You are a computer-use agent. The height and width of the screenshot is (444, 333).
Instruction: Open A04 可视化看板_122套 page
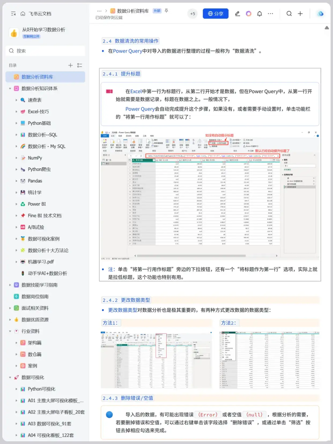coord(51,435)
